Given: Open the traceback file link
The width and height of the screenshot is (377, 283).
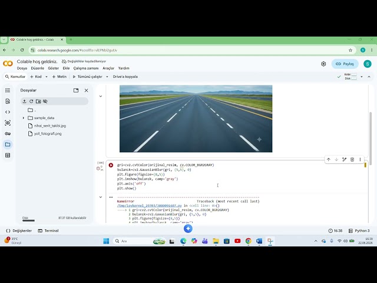Looking at the screenshot, I should 149,206.
